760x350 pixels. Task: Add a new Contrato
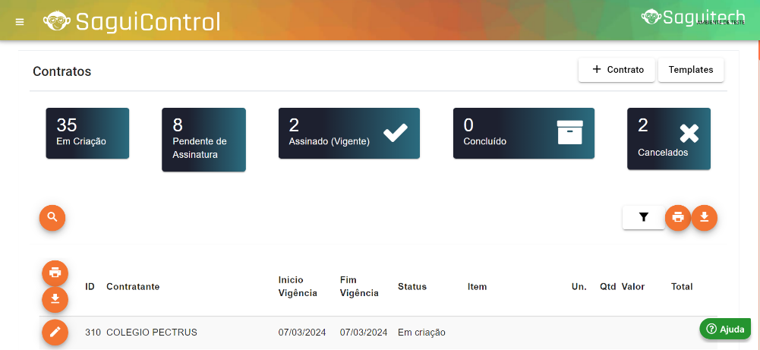point(617,70)
